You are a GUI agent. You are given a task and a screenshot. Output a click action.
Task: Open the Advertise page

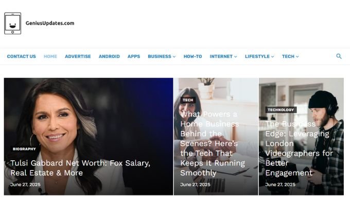[x=78, y=56]
